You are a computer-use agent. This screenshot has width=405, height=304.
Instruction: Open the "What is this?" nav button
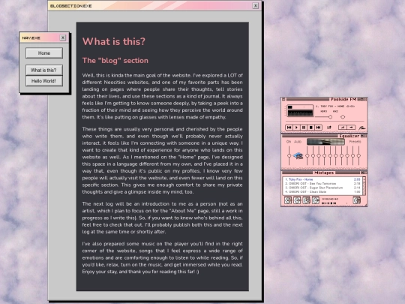pos(44,70)
